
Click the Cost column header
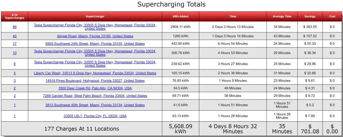click(332, 17)
